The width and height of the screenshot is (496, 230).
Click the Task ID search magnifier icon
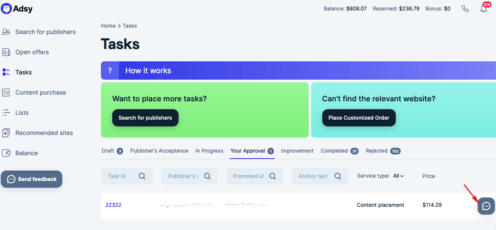142,176
